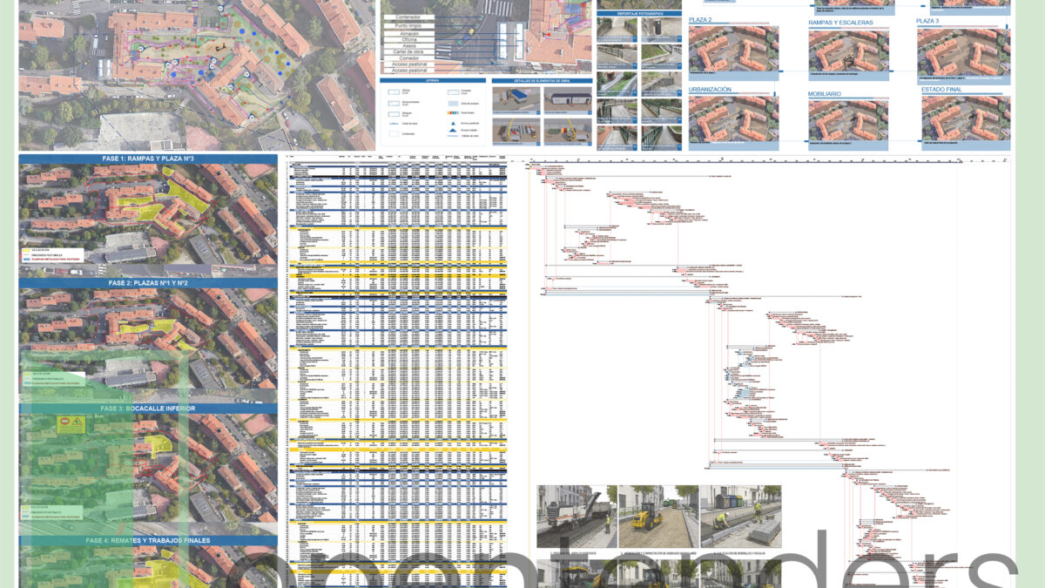Click the 'FASE 1: RAMPAS Y PLAZA Nº3' banner
Screen dimensions: 1045x588
click(148, 160)
